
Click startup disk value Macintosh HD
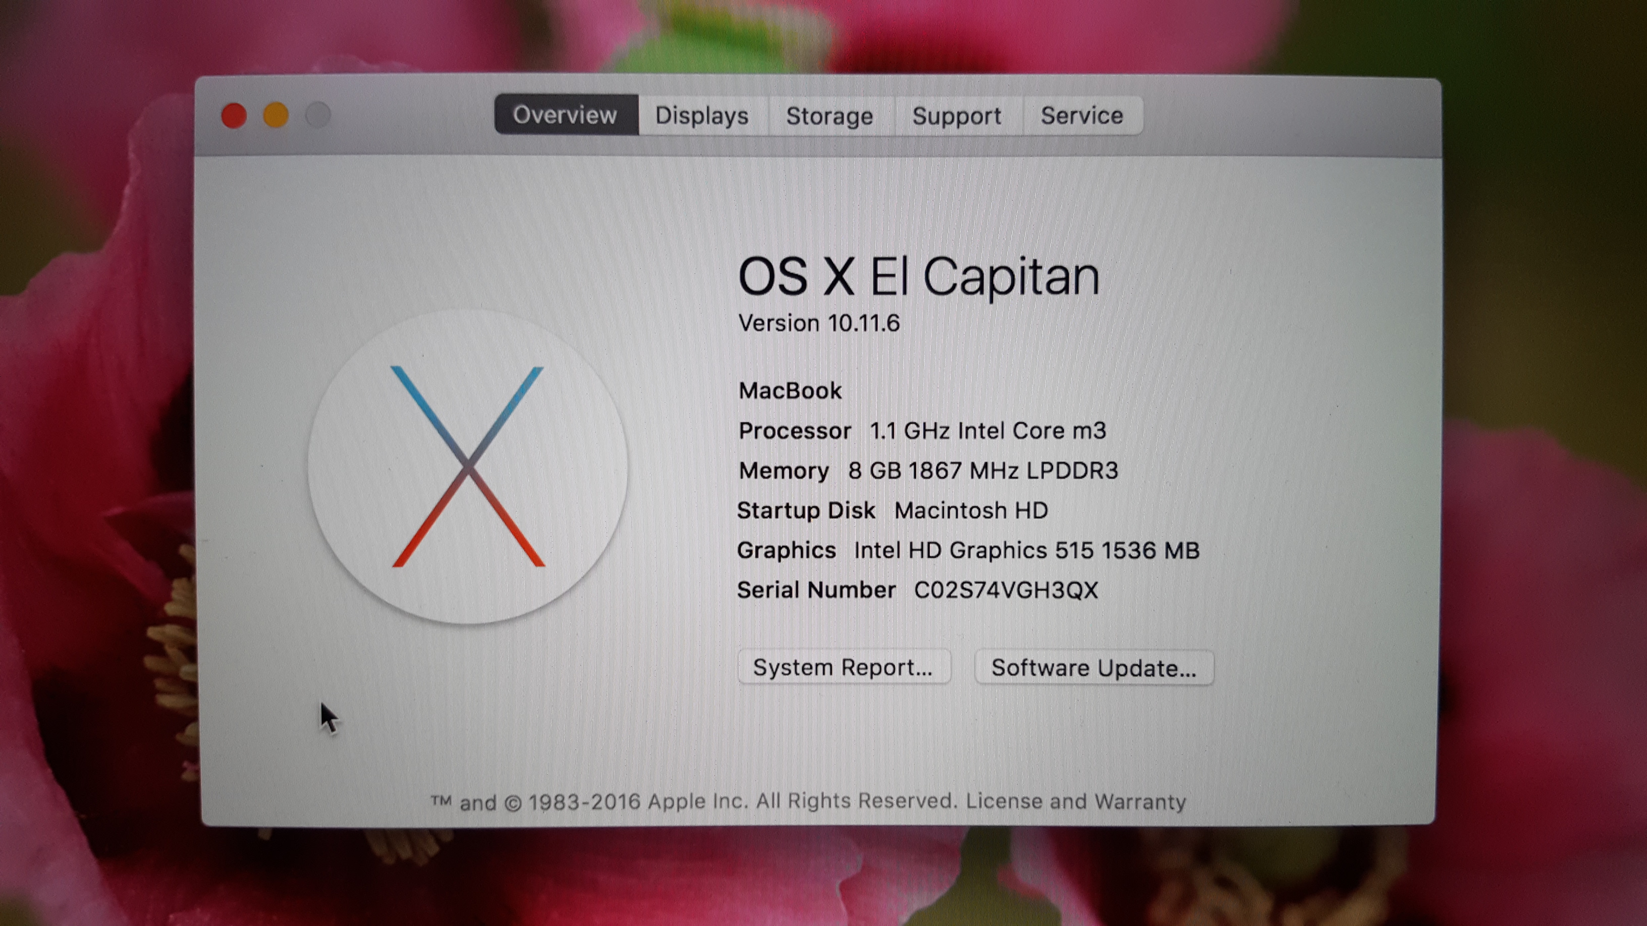pyautogui.click(x=971, y=510)
